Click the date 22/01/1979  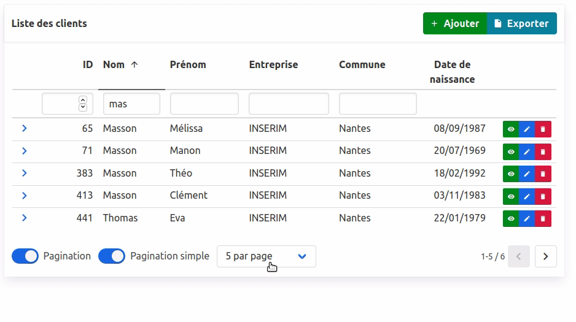point(459,218)
